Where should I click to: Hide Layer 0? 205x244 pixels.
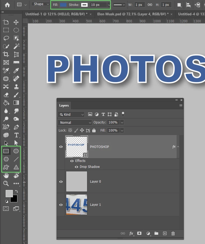(x=61, y=182)
